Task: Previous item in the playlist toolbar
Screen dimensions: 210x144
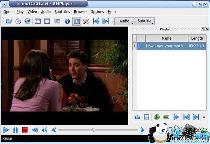Action: [186, 117]
